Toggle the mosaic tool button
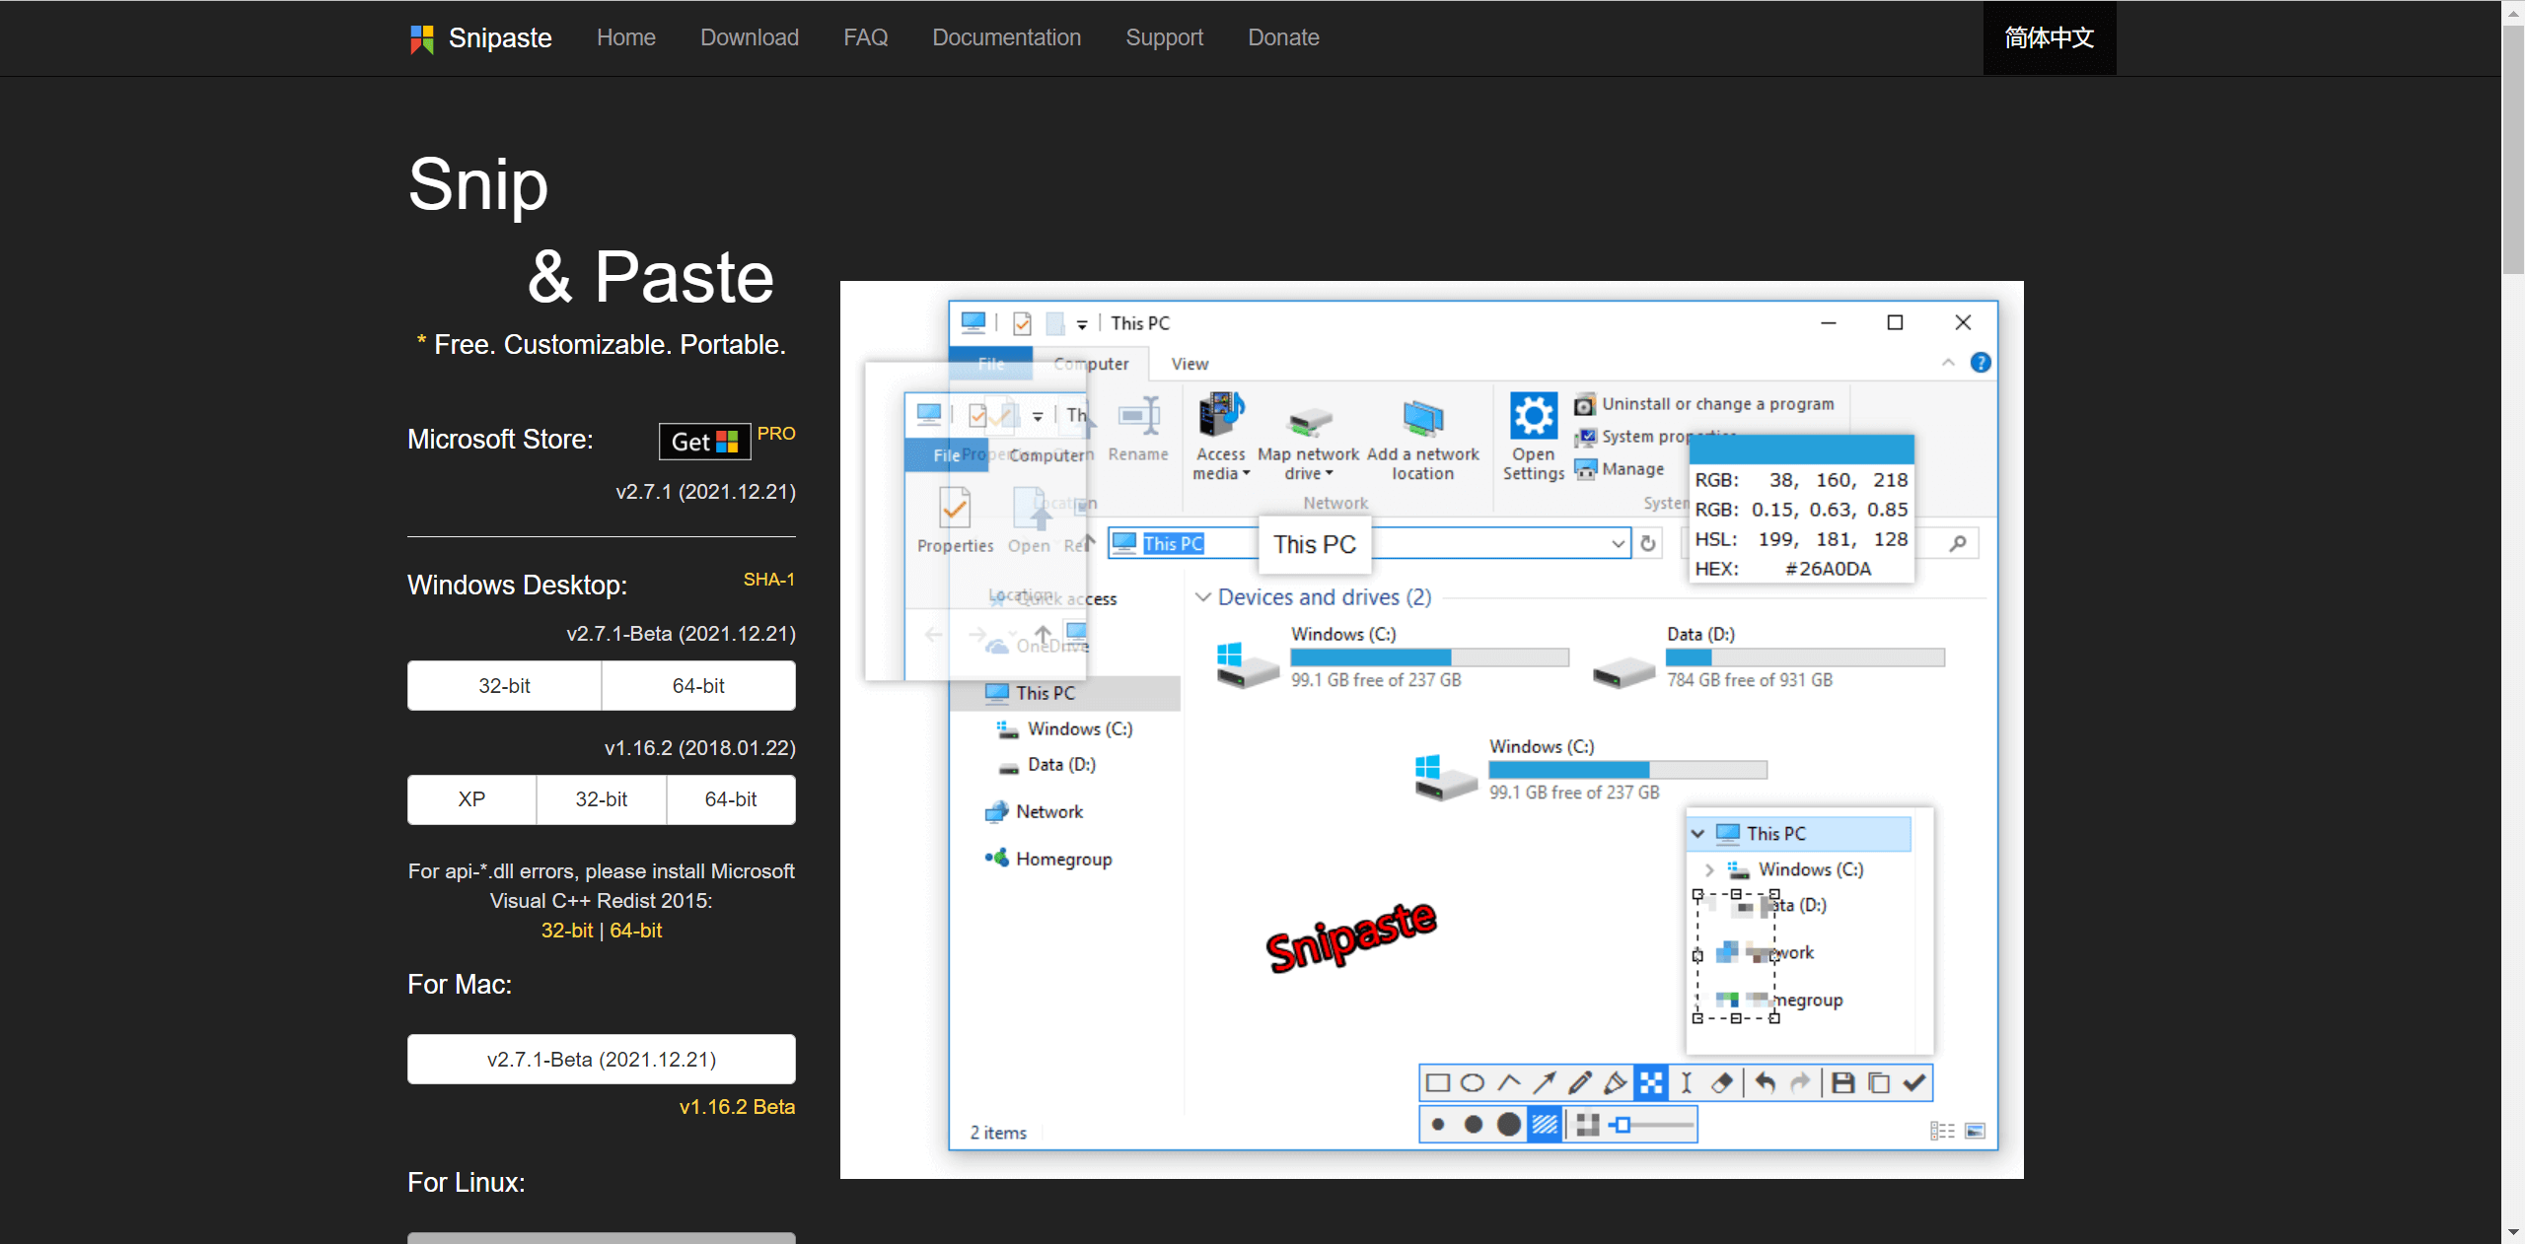 pos(1650,1083)
